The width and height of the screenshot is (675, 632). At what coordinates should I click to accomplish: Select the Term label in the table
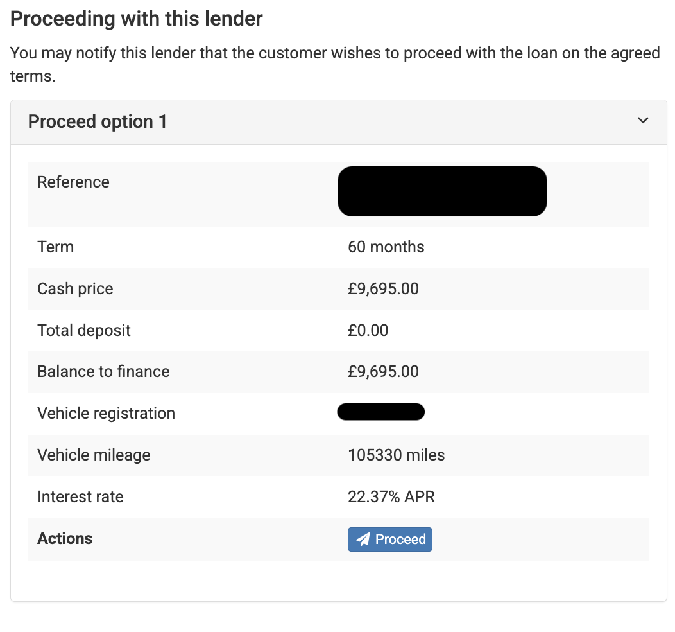click(x=55, y=247)
